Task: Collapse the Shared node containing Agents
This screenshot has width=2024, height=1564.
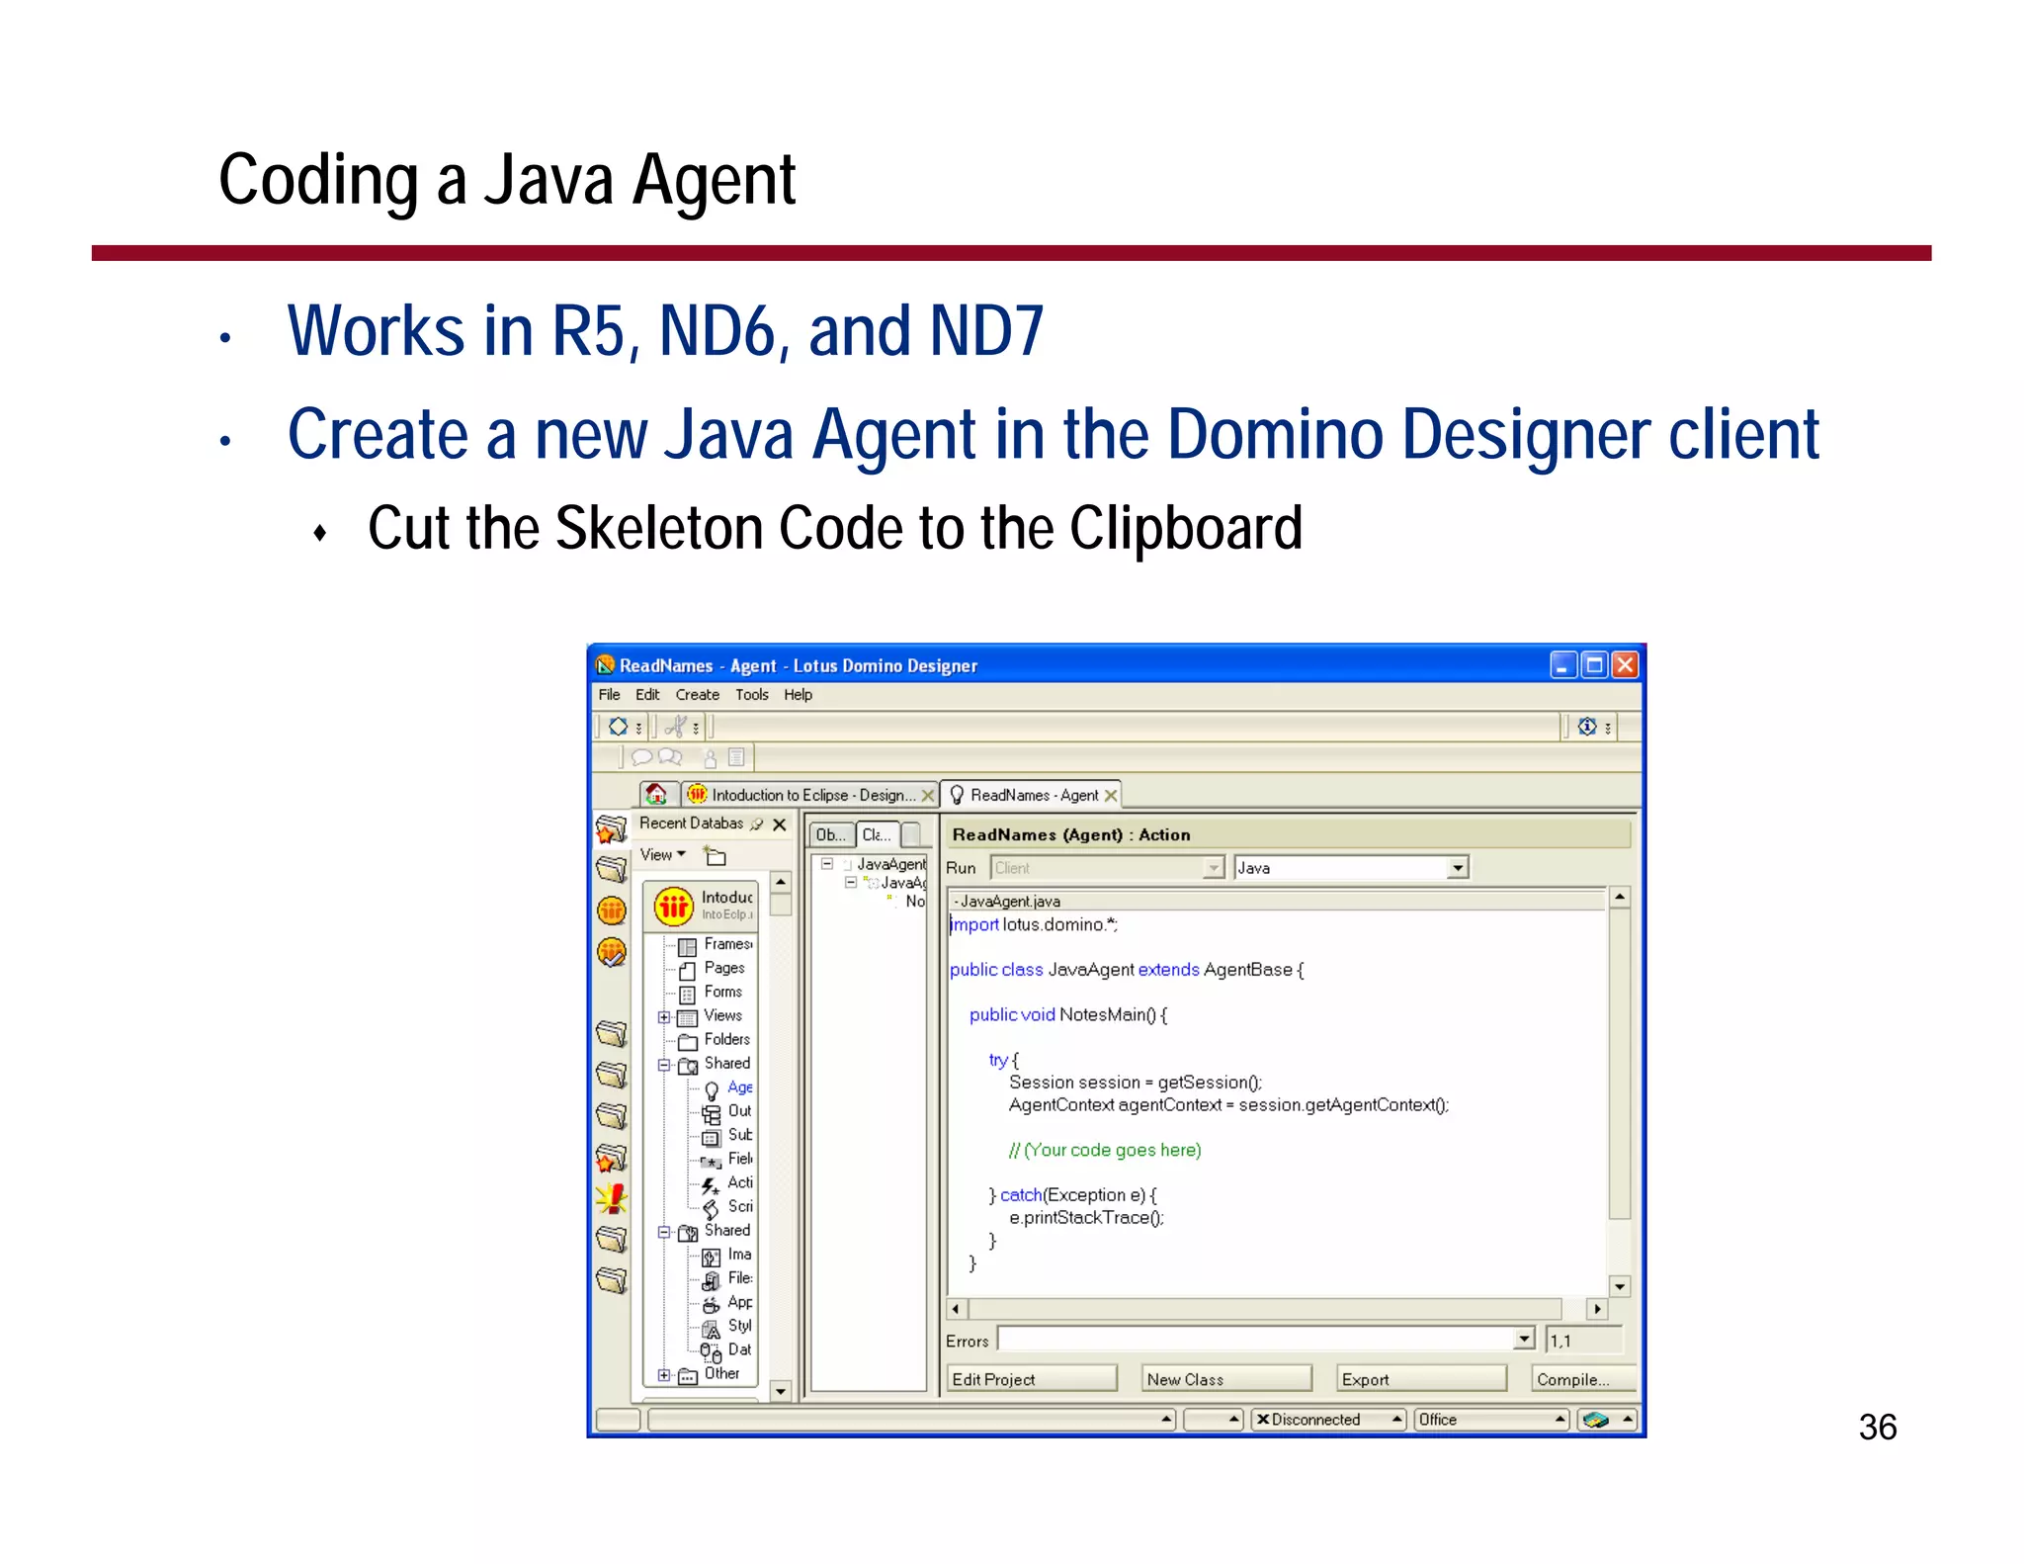Action: pyautogui.click(x=664, y=1065)
